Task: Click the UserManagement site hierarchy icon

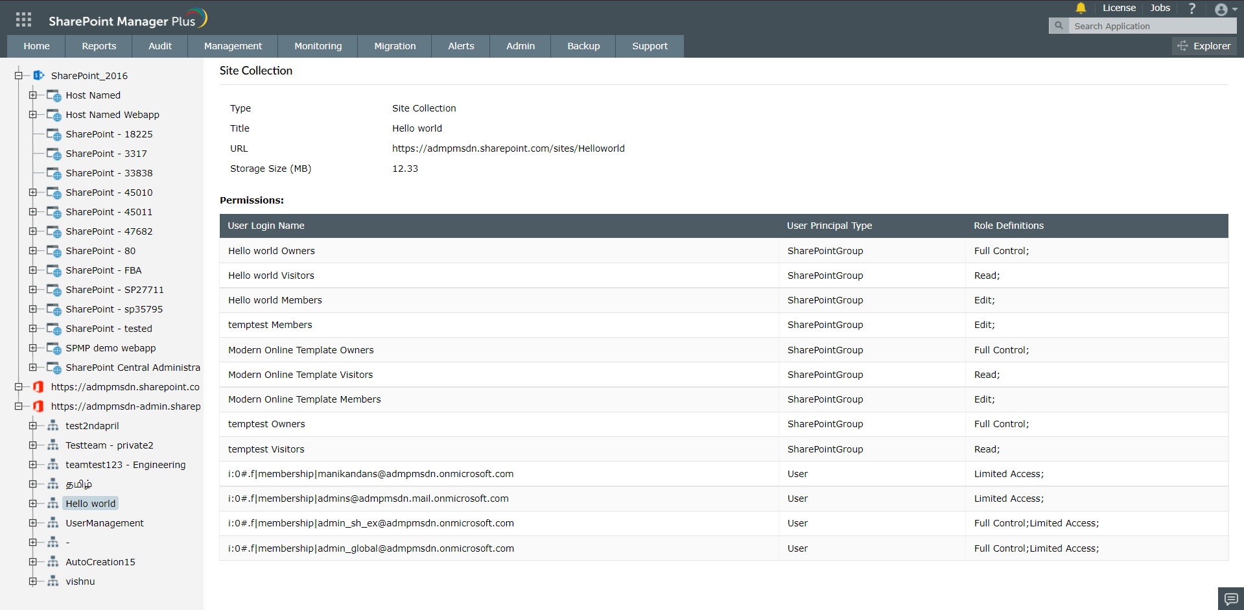Action: click(53, 523)
